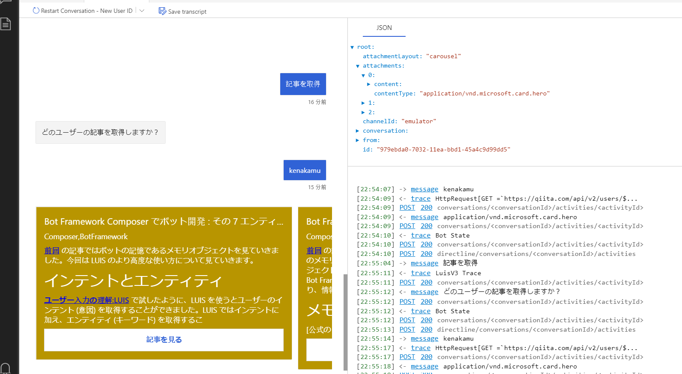Click the Restart Conversation circular arrow icon
The height and width of the screenshot is (374, 682).
36,11
